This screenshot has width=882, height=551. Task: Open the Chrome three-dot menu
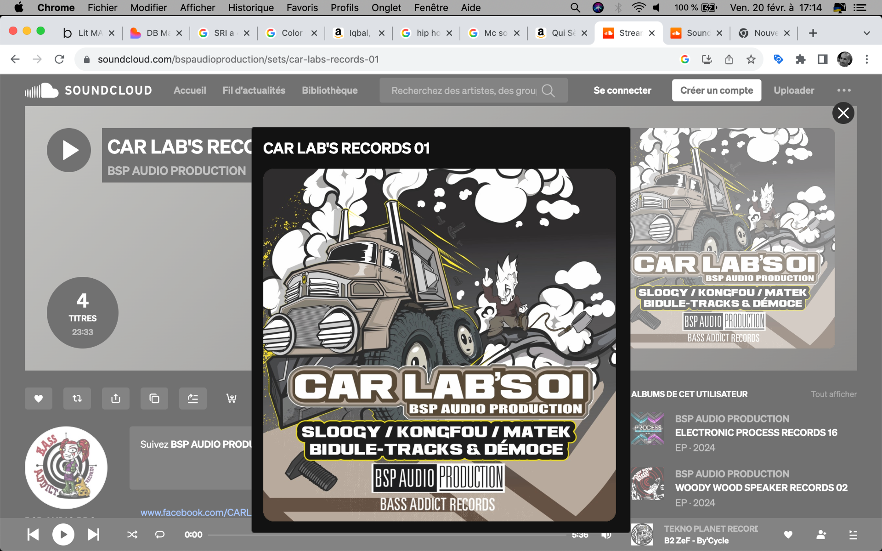coord(867,59)
